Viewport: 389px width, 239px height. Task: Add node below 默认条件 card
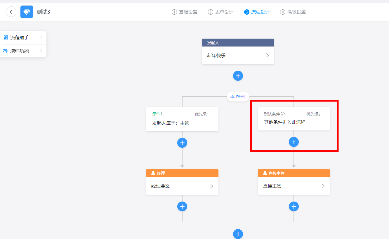tap(294, 142)
